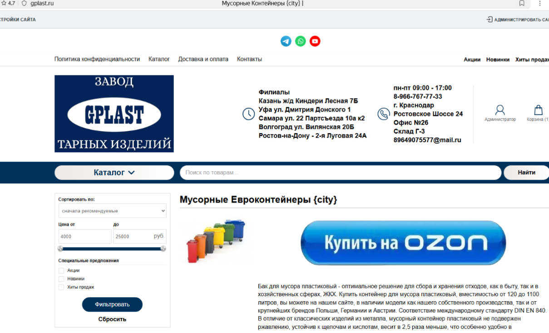Tick the Акции checkbox

pyautogui.click(x=61, y=270)
